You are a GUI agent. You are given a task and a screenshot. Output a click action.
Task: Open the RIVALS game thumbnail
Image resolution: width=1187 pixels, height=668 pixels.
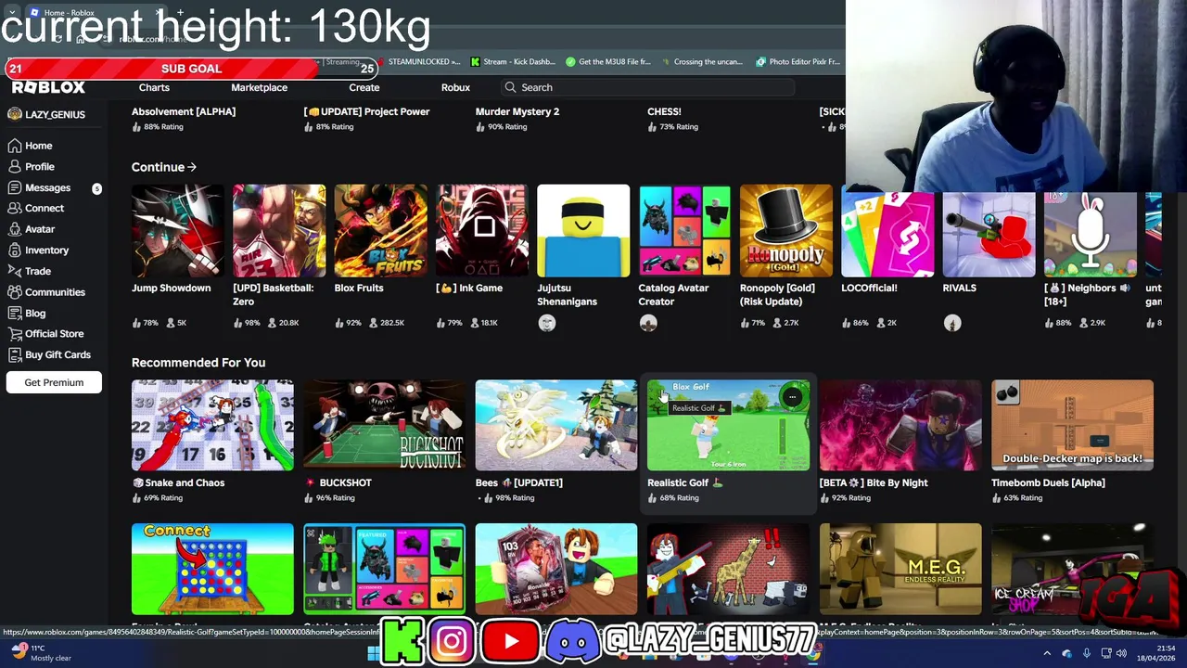point(989,236)
